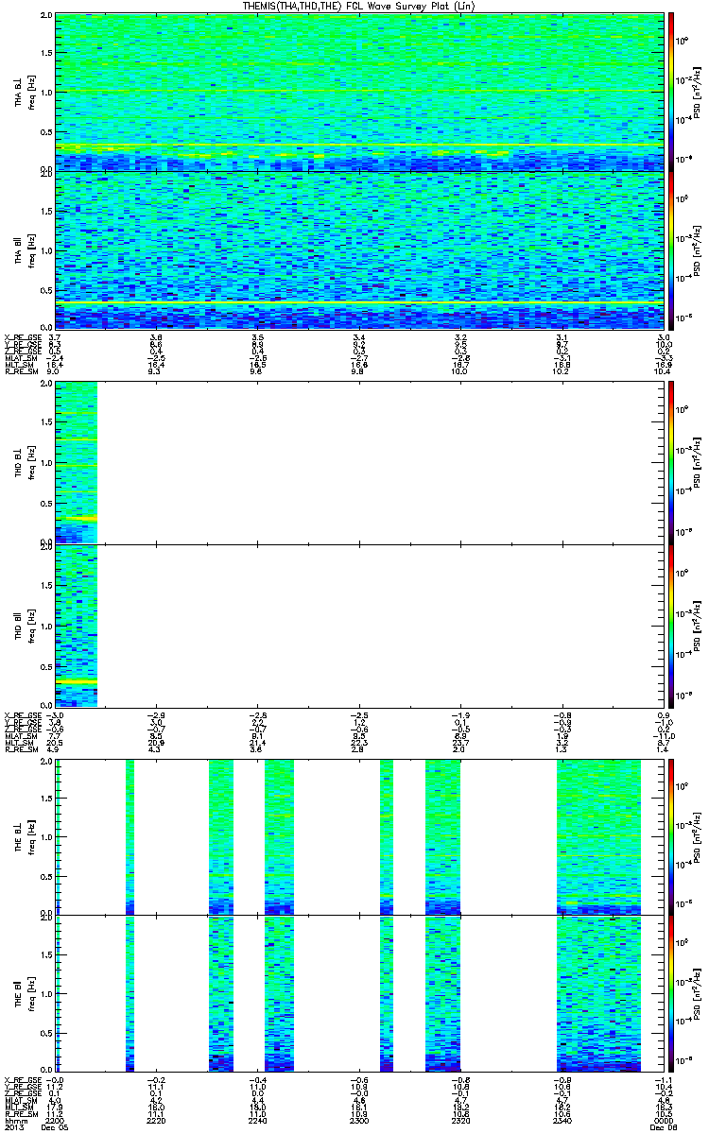Screen dimensions: 709x1134
Task: Click the color bar beside THD BII panel
Action: pyautogui.click(x=671, y=625)
